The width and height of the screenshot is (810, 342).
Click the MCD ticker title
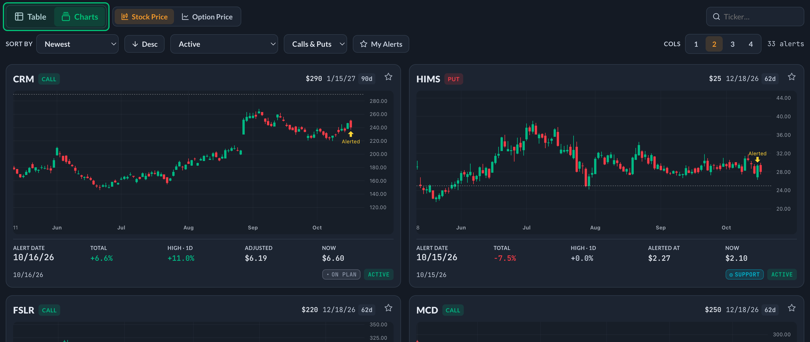click(427, 310)
